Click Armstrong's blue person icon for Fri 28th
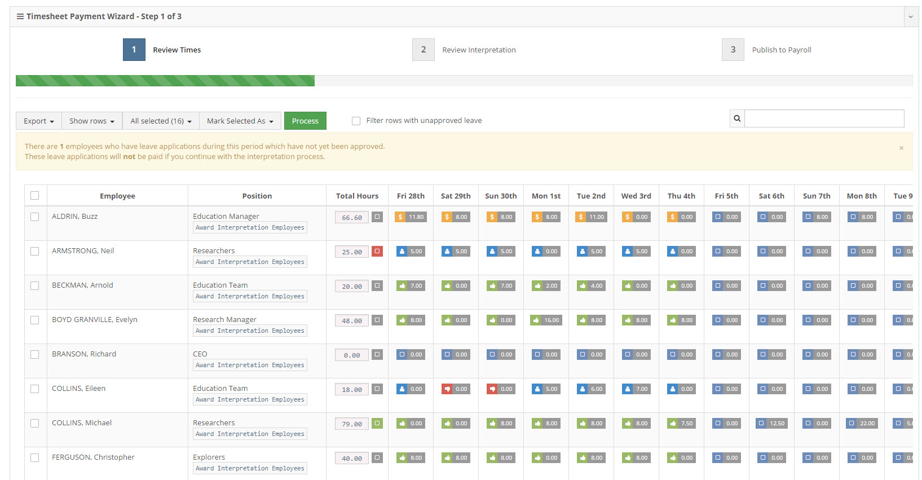This screenshot has height=480, width=922. (402, 251)
